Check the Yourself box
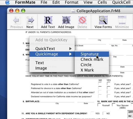Viewport: 133px width, 119px height. click(x=99, y=105)
